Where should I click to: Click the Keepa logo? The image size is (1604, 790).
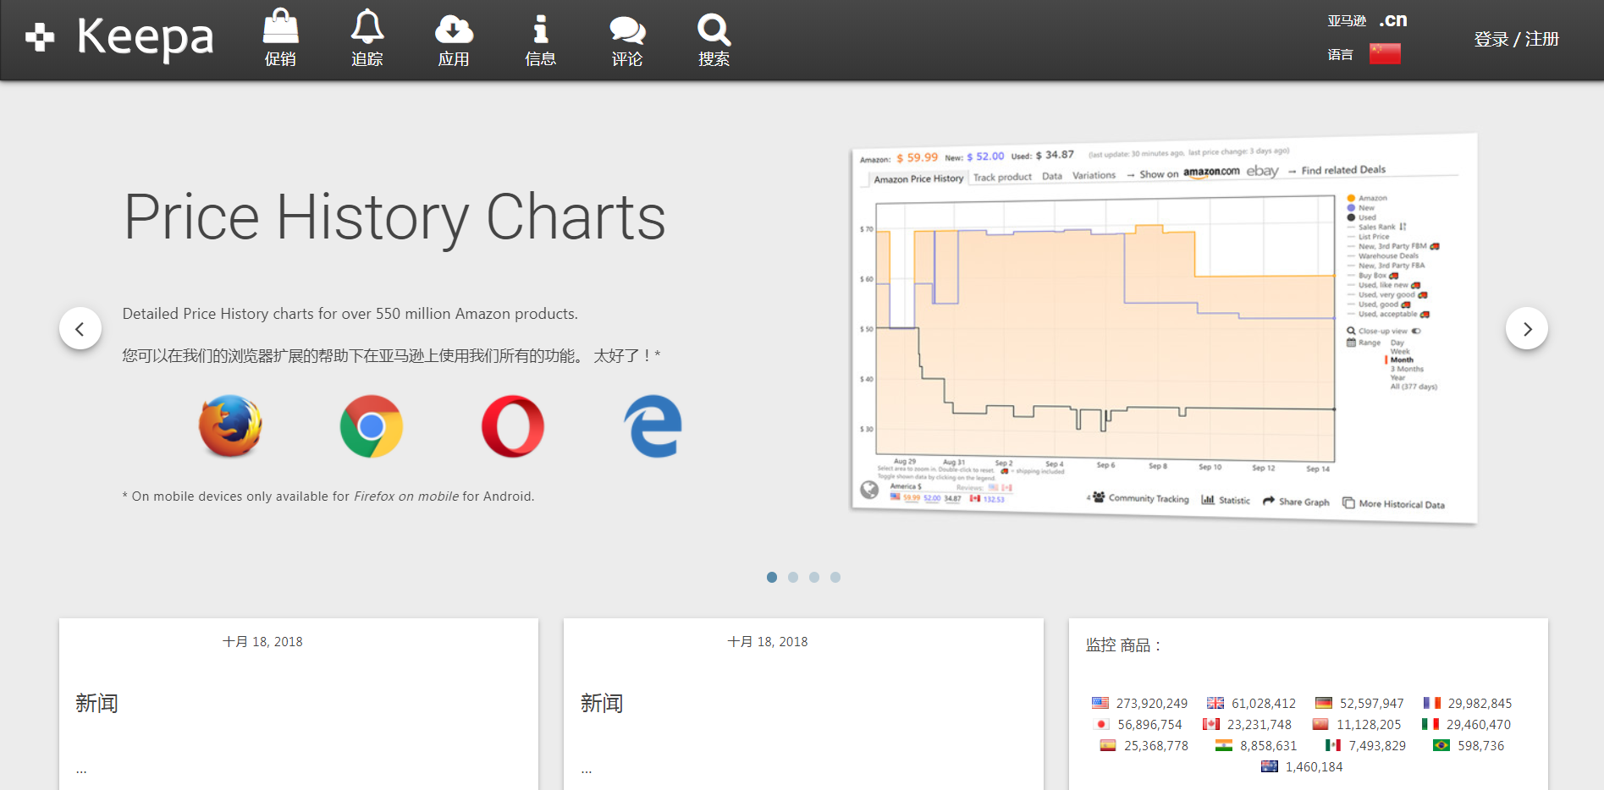[119, 37]
